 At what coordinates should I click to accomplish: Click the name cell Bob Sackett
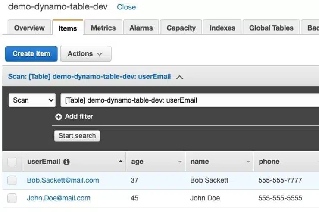209,180
